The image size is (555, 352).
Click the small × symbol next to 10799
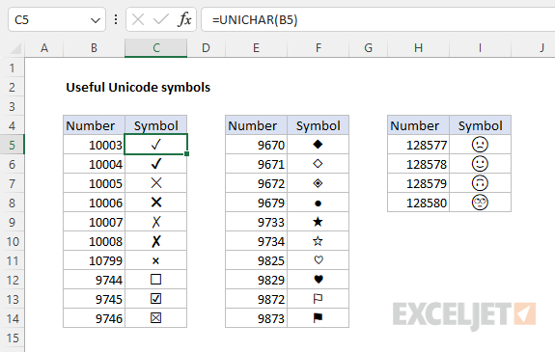(x=155, y=261)
